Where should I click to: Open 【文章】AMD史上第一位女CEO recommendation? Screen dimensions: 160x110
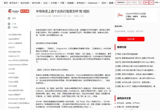tap(133, 82)
